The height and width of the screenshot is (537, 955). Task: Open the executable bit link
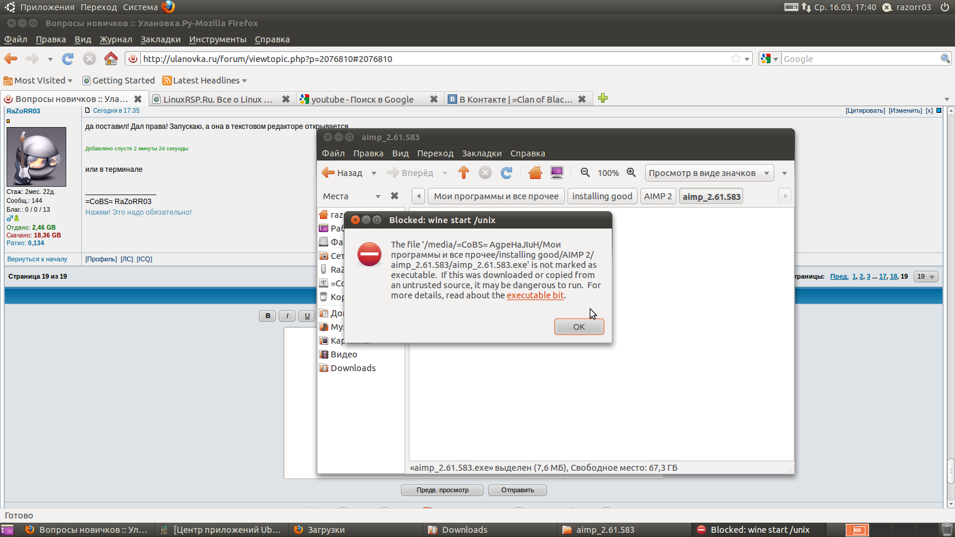tap(535, 295)
